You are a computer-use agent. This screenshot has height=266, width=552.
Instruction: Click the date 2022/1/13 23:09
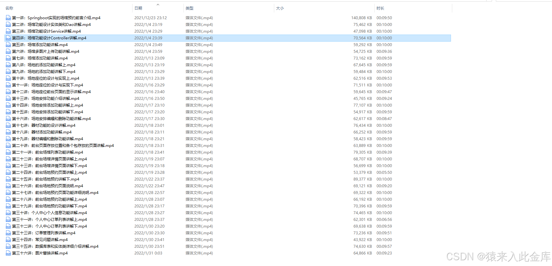click(x=149, y=58)
